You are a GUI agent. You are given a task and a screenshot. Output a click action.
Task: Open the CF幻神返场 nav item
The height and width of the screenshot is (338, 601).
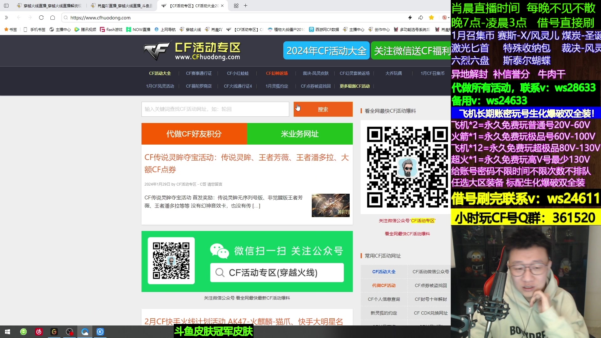[277, 73]
